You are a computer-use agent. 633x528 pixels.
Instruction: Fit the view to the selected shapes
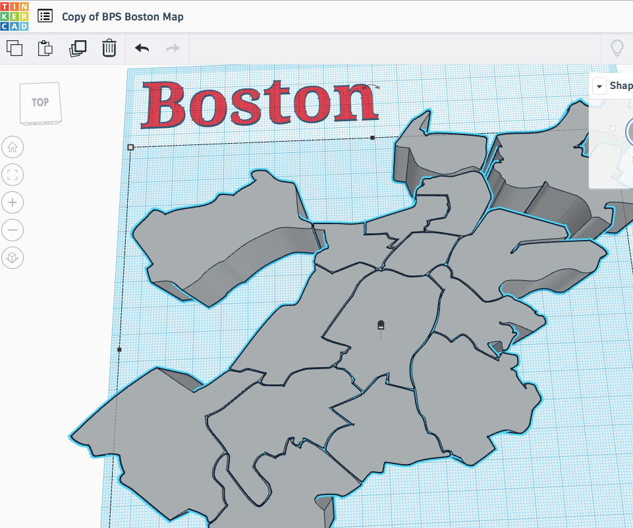pos(13,175)
